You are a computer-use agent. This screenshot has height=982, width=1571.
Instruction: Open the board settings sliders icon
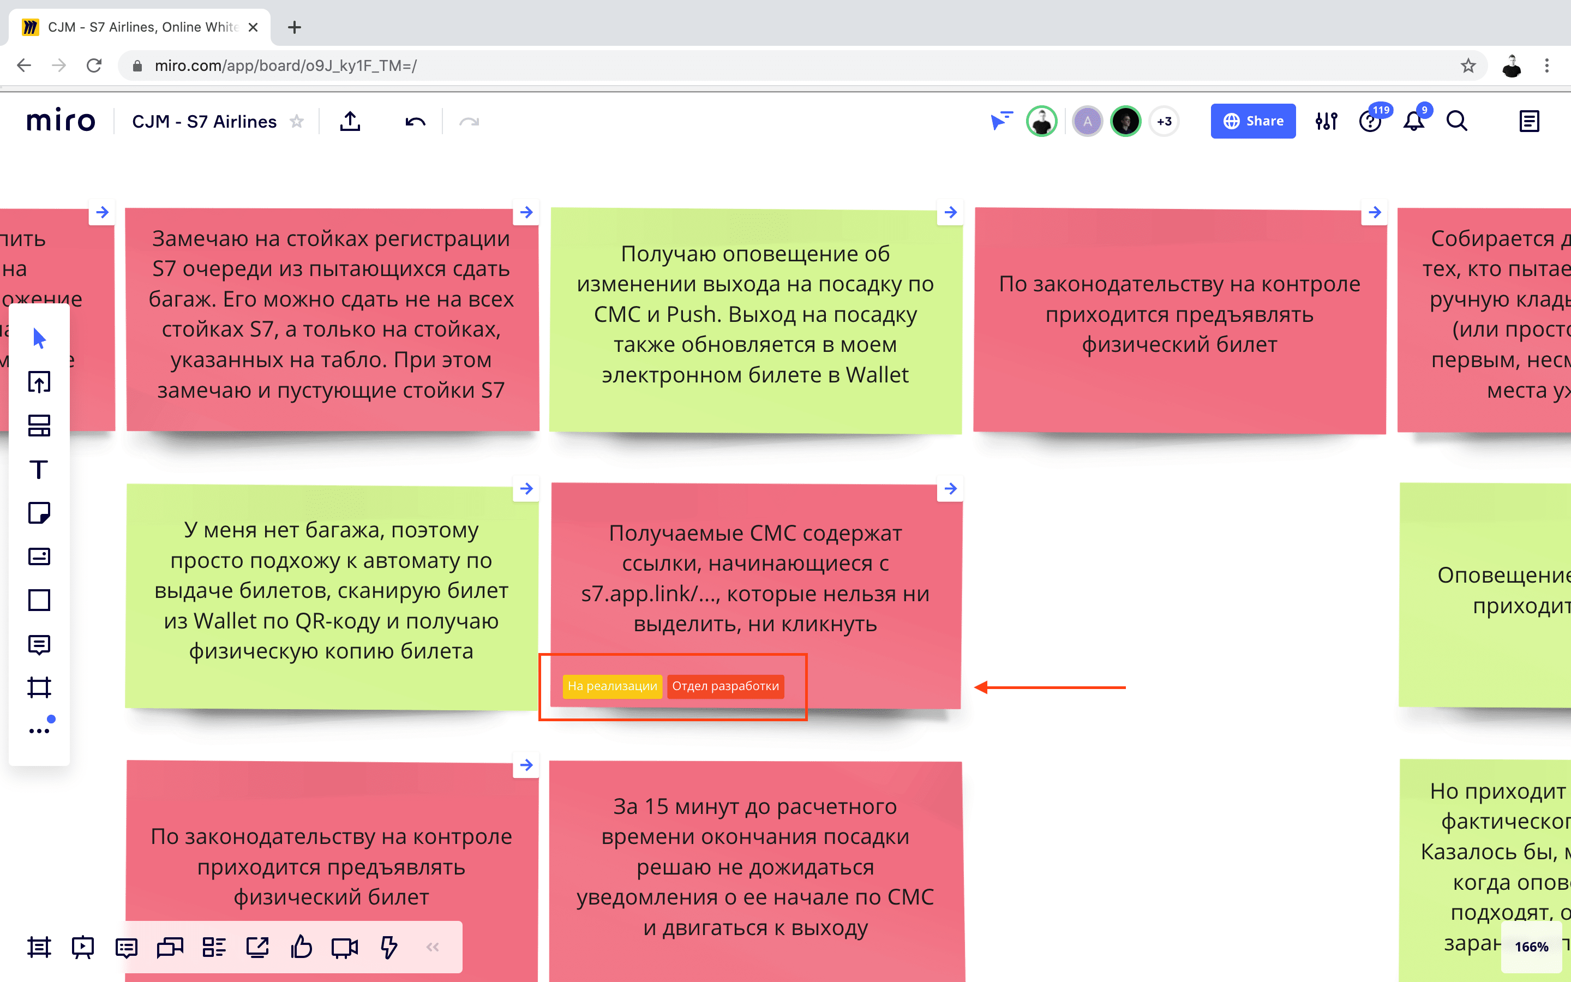click(x=1326, y=122)
